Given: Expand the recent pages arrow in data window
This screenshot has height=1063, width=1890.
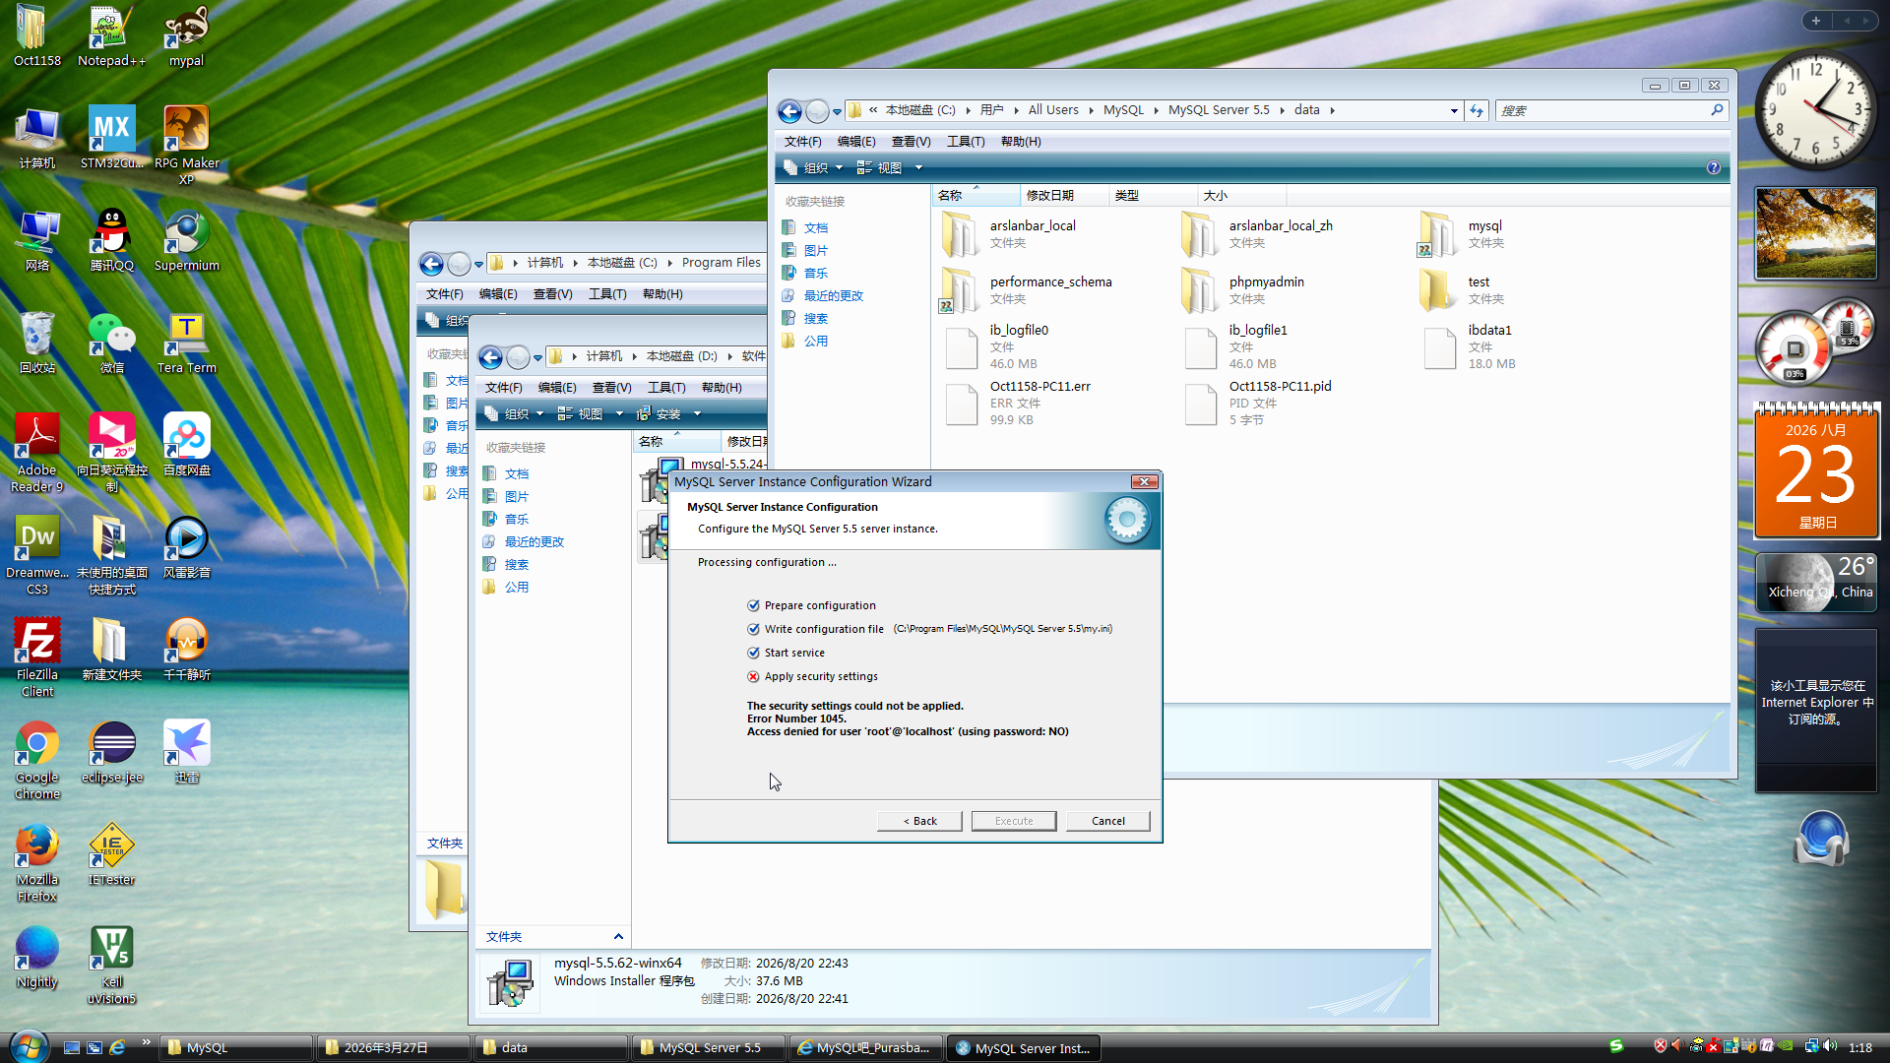Looking at the screenshot, I should (x=838, y=111).
